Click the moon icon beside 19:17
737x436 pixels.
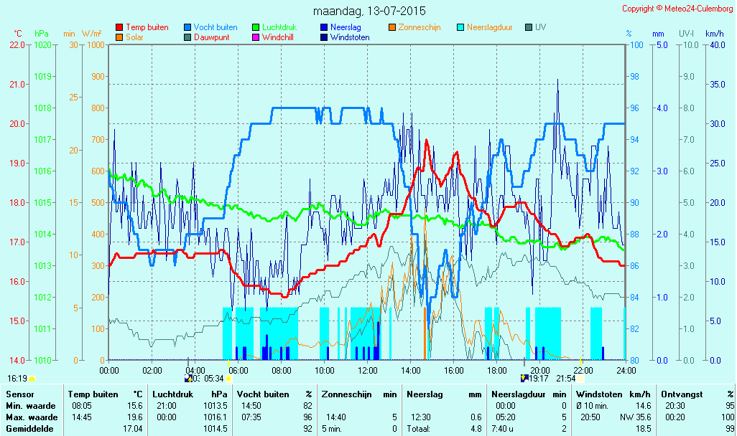[x=524, y=378]
